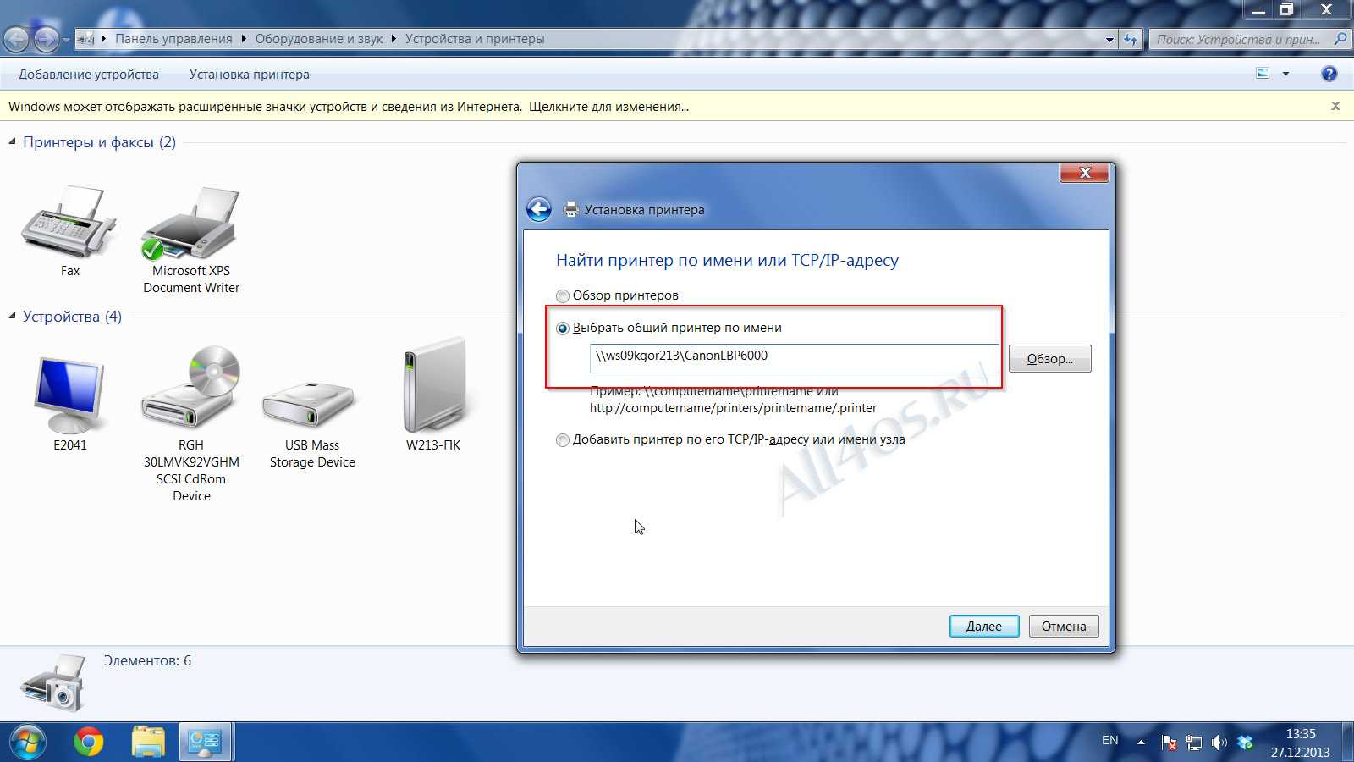Screen dimensions: 1354x762
Task: Click the Принтеры и факсы (2) heading
Action: (x=99, y=142)
